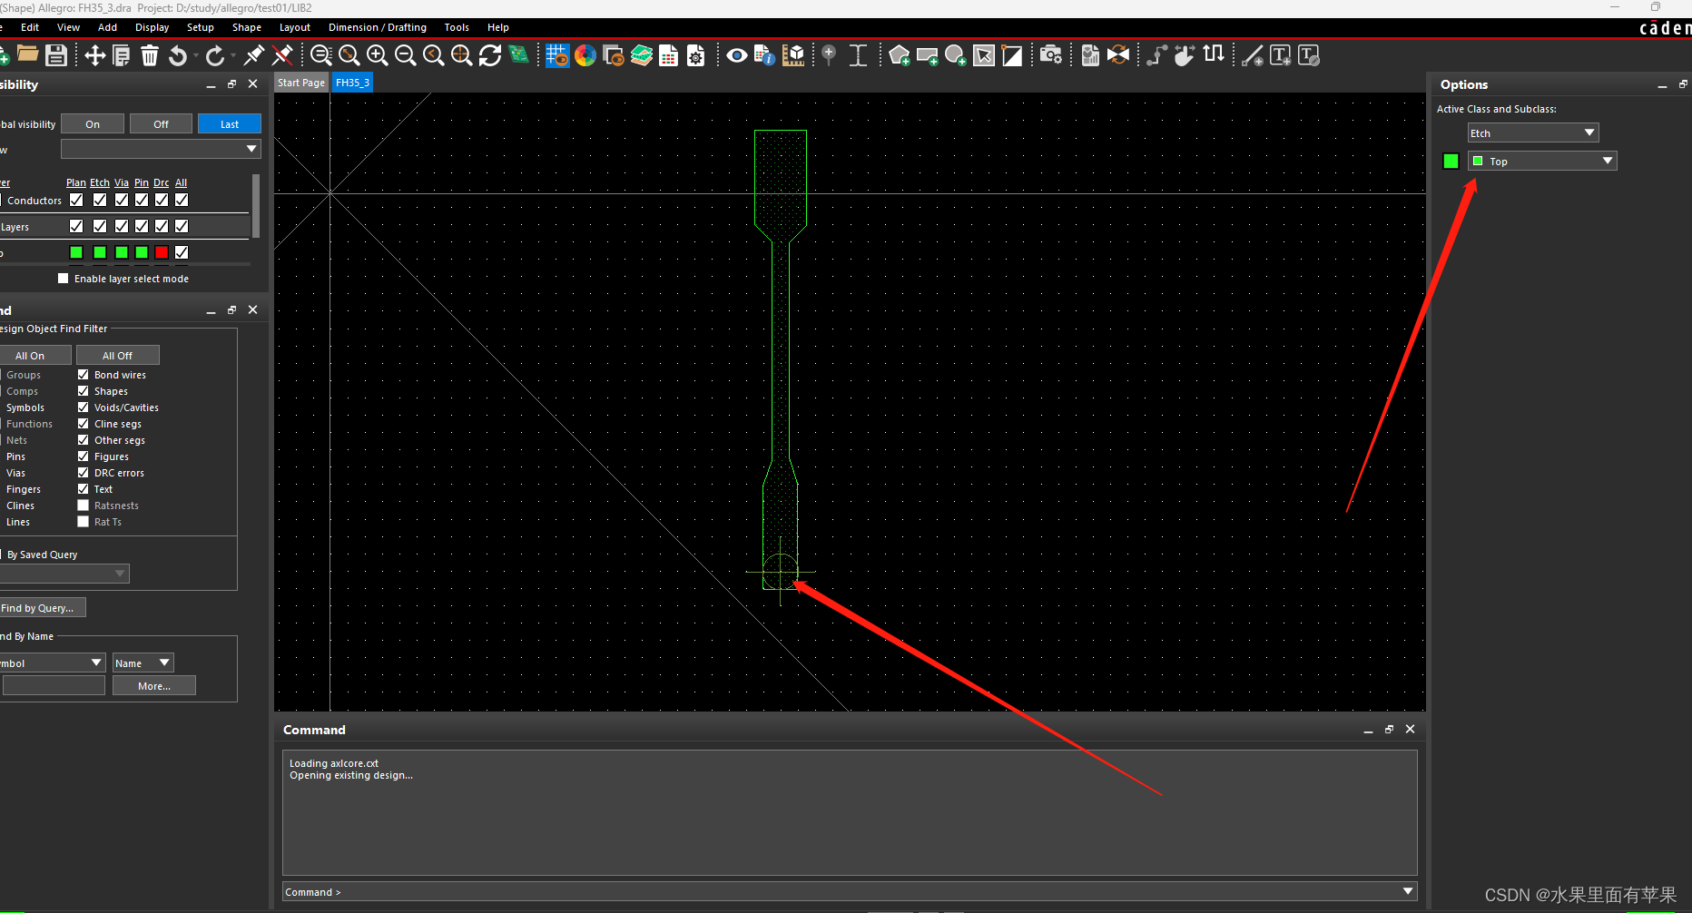The image size is (1692, 913).
Task: Click the Add Circle shape icon
Action: pos(955,55)
